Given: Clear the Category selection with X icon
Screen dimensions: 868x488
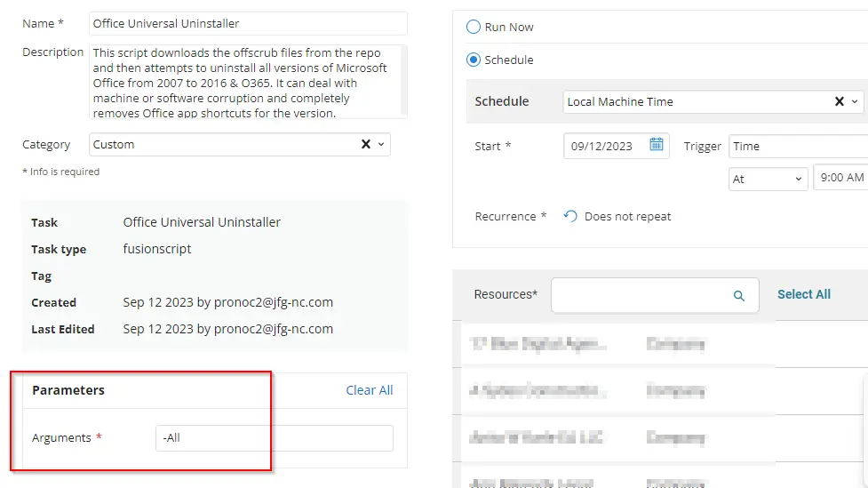Looking at the screenshot, I should [x=366, y=144].
